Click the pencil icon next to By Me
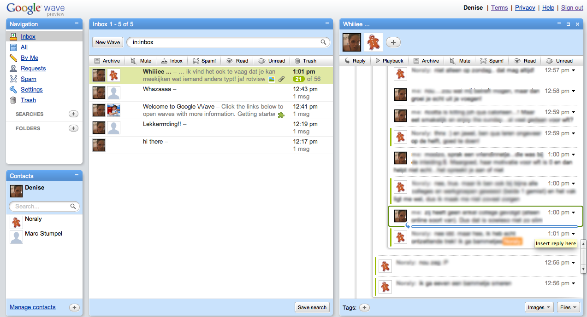587x317 pixels. tap(13, 58)
